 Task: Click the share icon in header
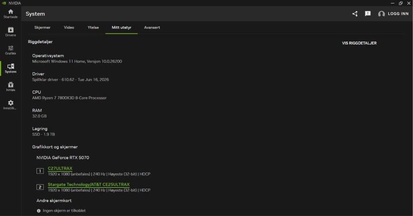(355, 14)
